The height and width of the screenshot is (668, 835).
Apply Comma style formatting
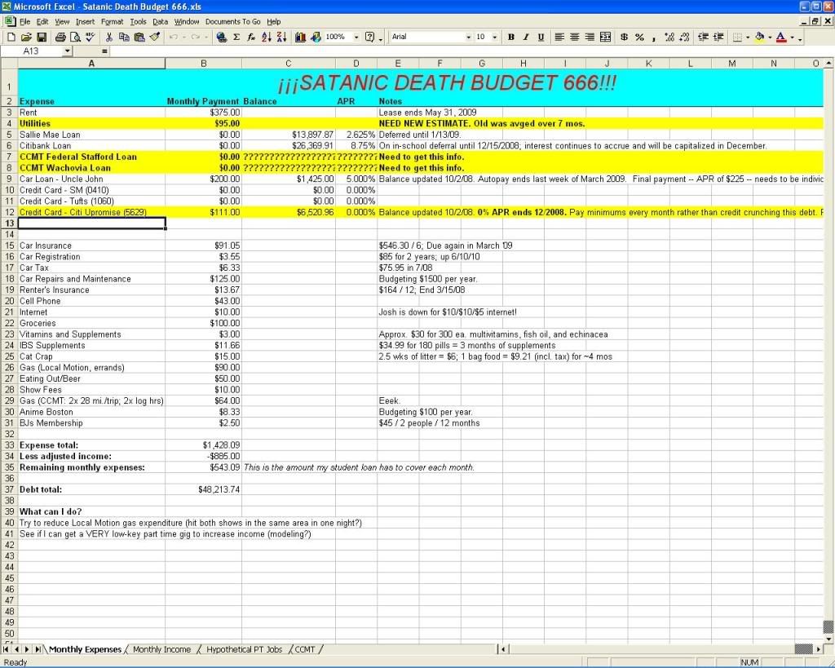coord(654,38)
